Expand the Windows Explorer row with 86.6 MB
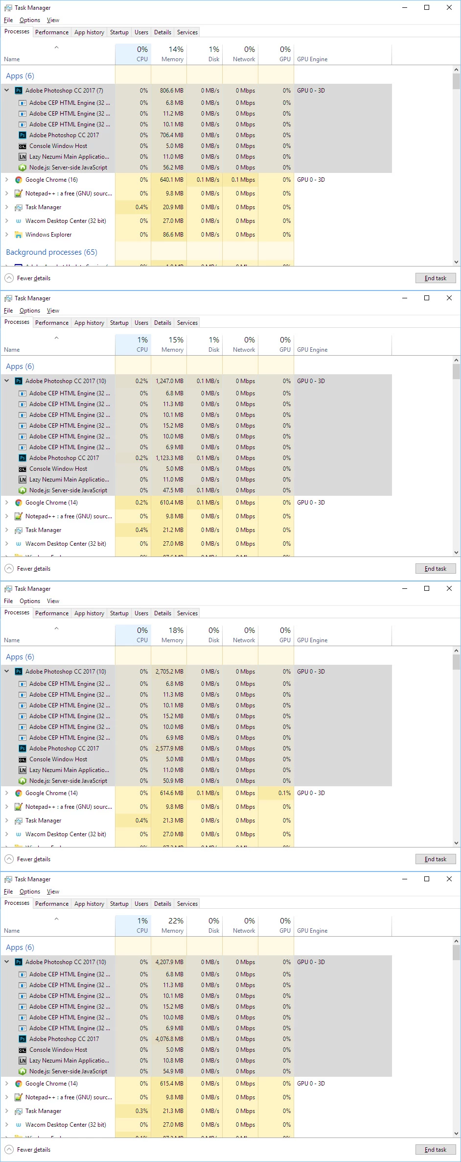 pyautogui.click(x=7, y=235)
